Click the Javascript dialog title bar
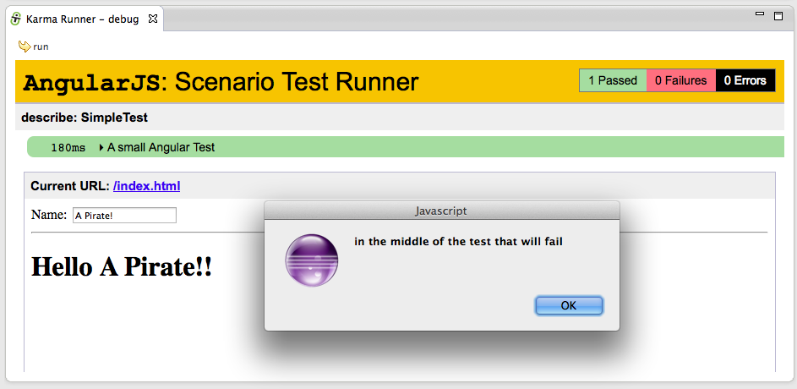This screenshot has width=797, height=389. click(441, 210)
